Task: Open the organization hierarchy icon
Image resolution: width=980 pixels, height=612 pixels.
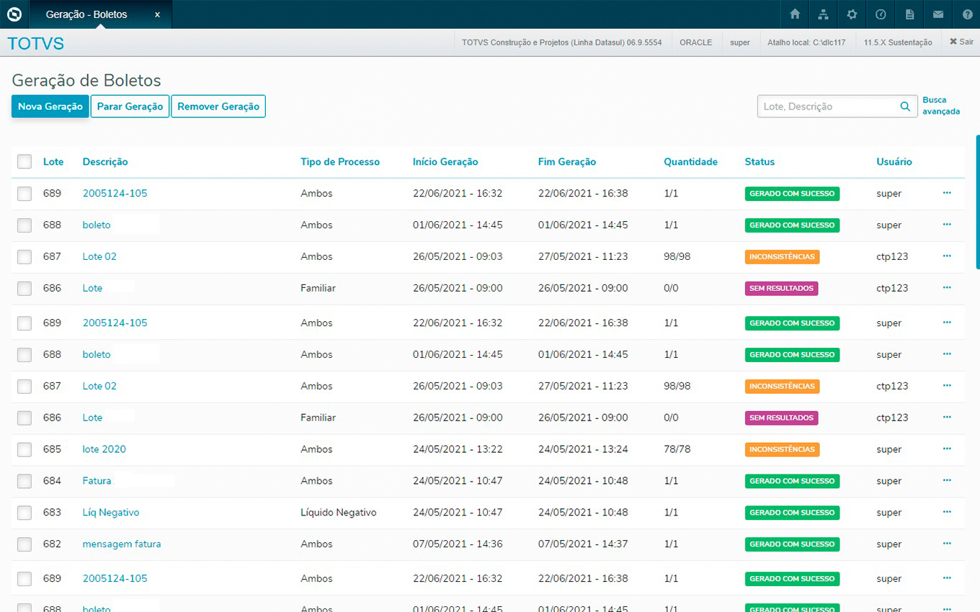Action: (x=823, y=14)
